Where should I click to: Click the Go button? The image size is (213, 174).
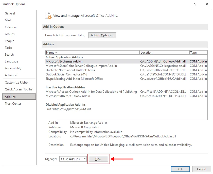(x=98, y=159)
